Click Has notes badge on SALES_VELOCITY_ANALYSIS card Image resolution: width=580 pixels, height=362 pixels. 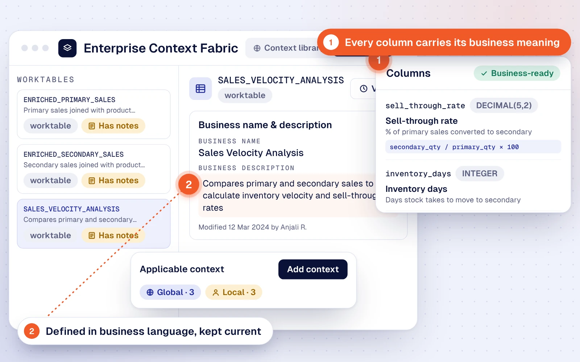tap(113, 235)
